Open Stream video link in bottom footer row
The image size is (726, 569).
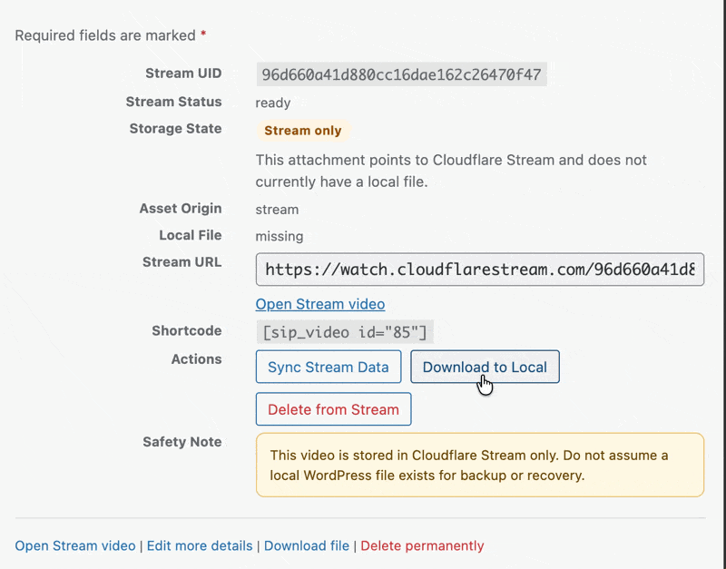pos(74,545)
